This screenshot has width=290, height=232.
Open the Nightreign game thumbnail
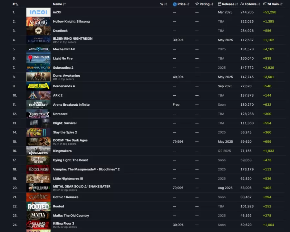tap(38, 40)
